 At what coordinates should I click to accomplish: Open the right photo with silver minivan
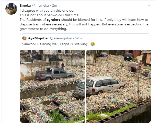pyautogui.click(x=118, y=86)
